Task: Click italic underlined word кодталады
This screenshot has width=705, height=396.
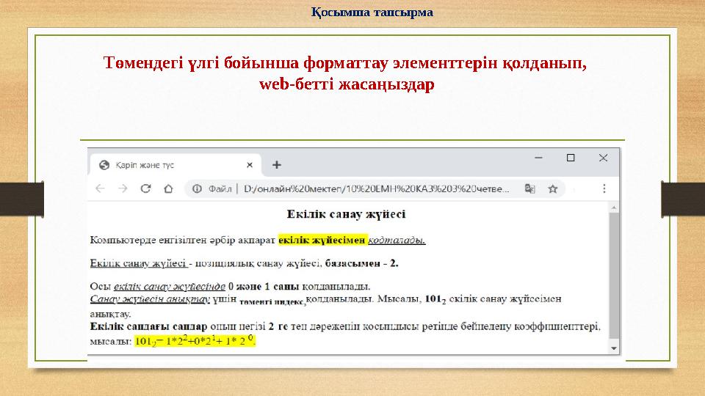Action: click(397, 241)
